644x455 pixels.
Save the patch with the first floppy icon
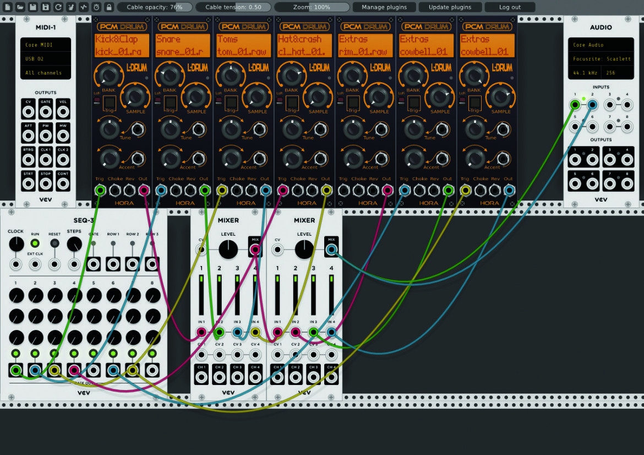tap(33, 7)
